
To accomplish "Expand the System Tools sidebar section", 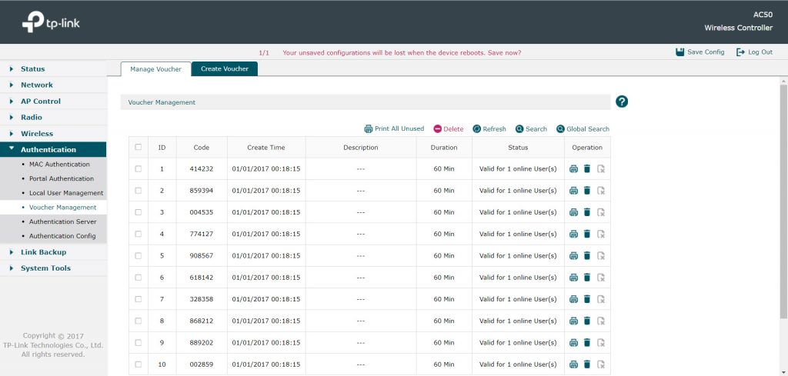I will click(x=45, y=268).
